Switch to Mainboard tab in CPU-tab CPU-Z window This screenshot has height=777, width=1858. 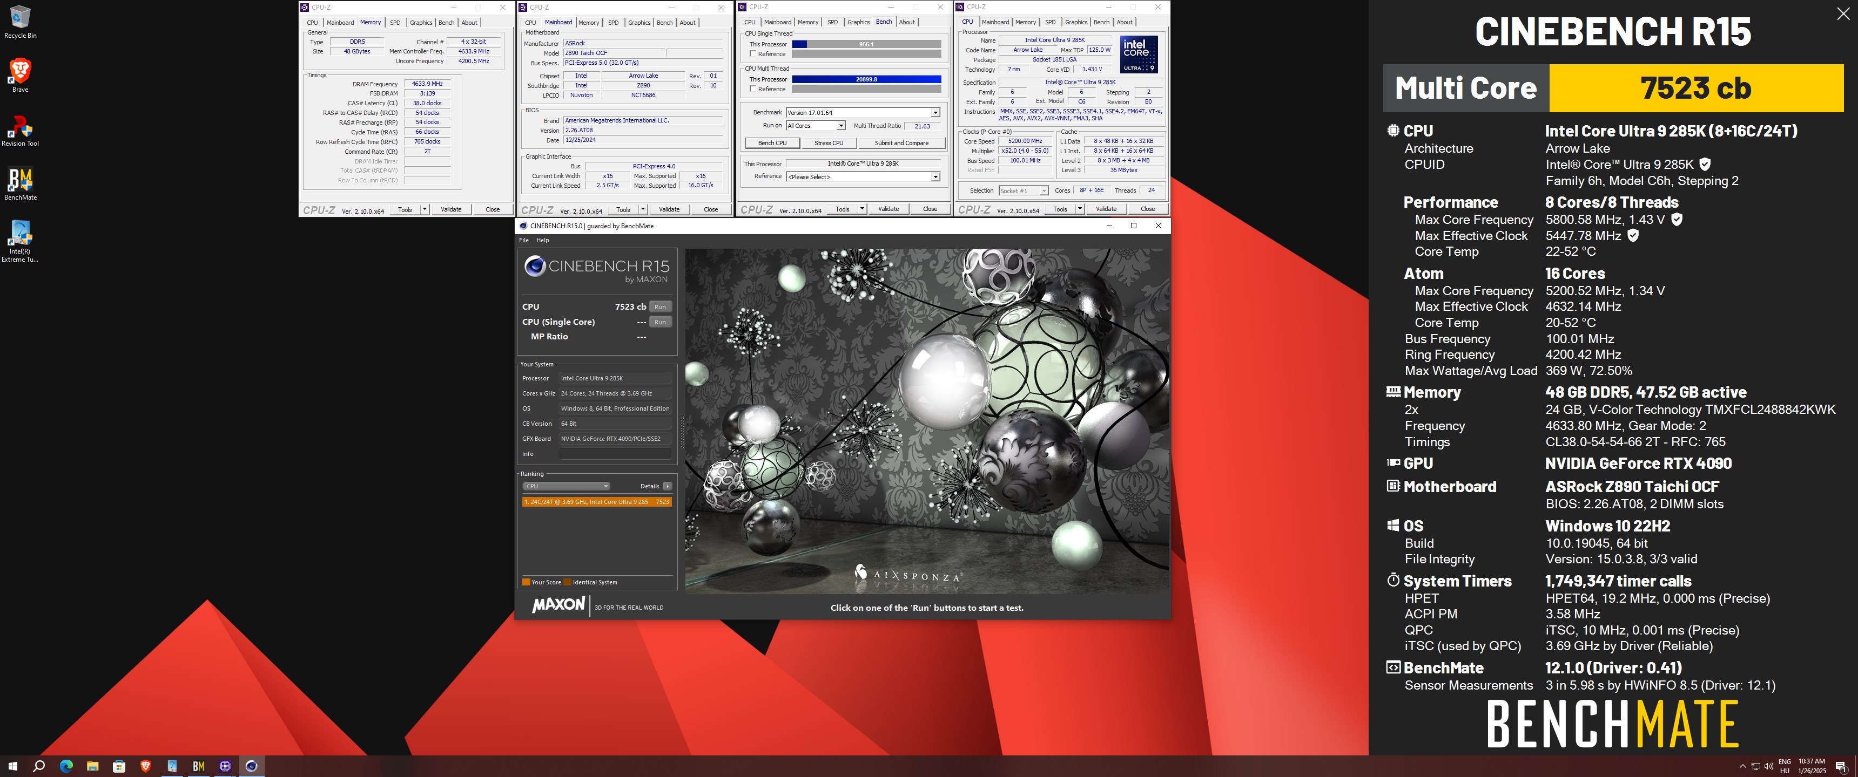click(995, 22)
